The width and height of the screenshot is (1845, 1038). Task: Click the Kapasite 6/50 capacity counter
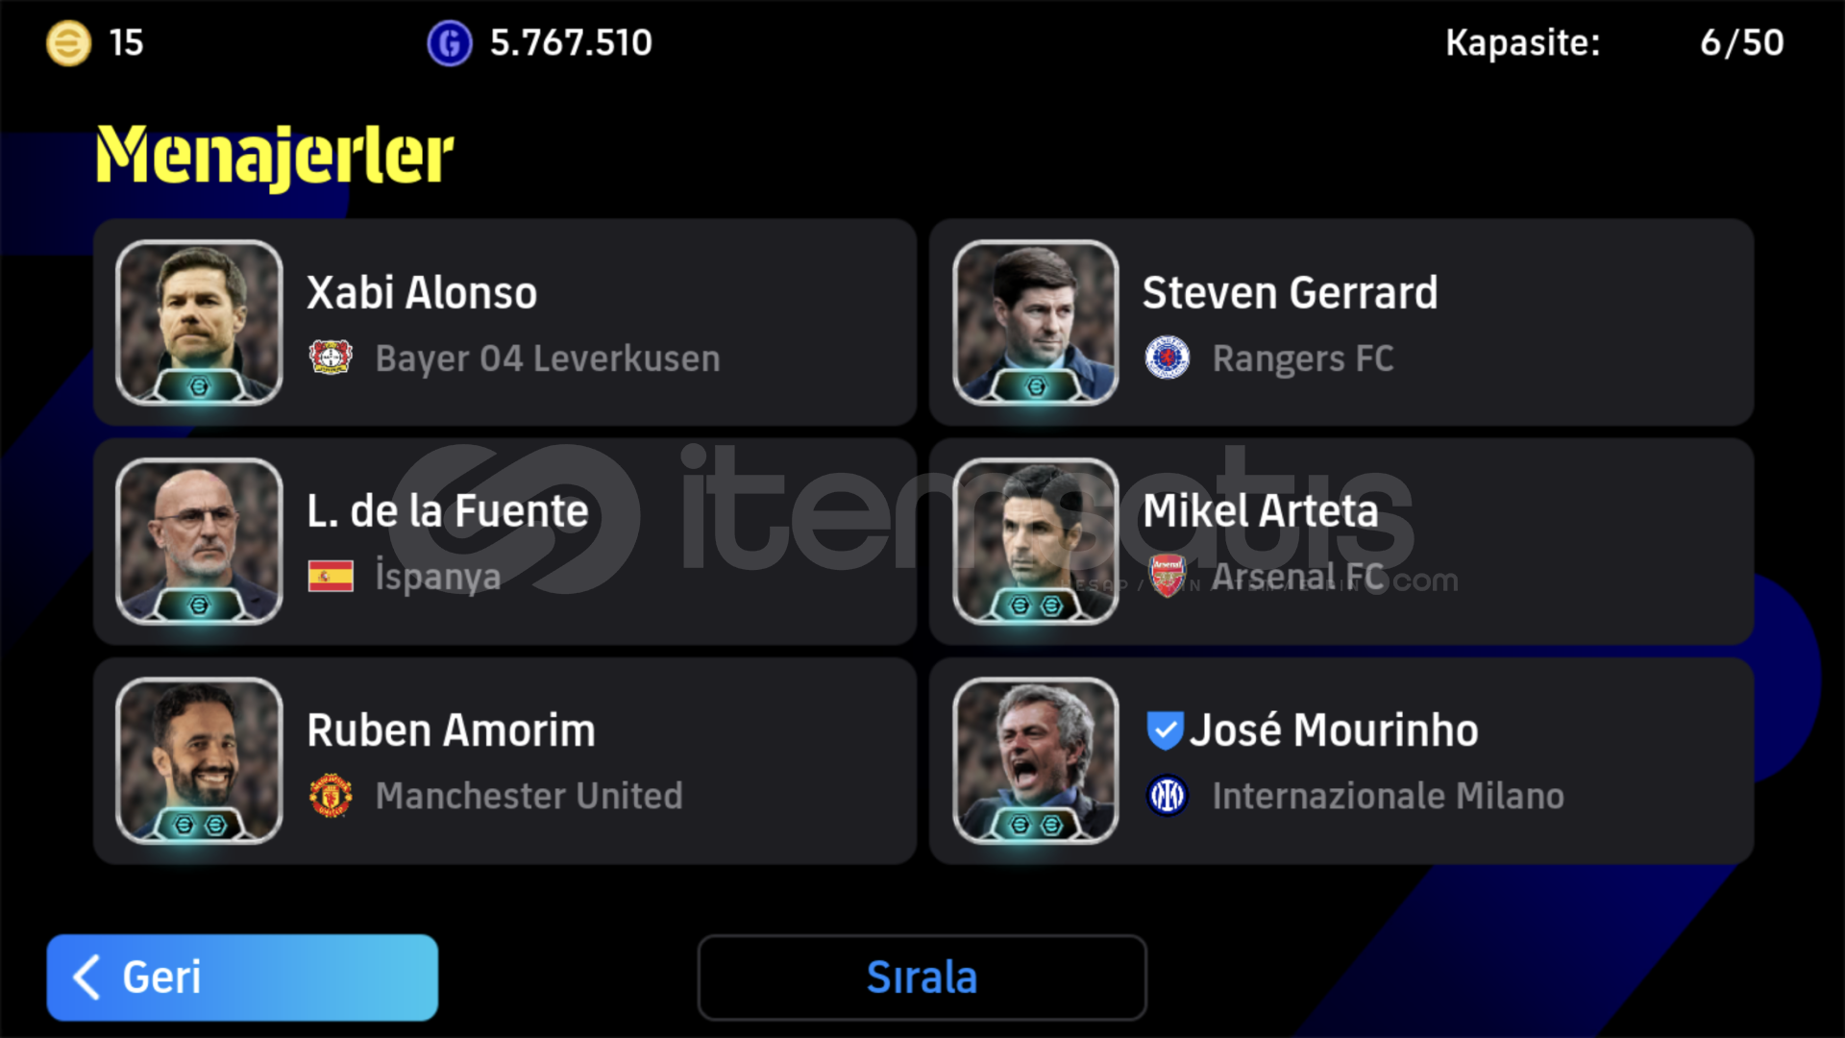coord(1614,43)
